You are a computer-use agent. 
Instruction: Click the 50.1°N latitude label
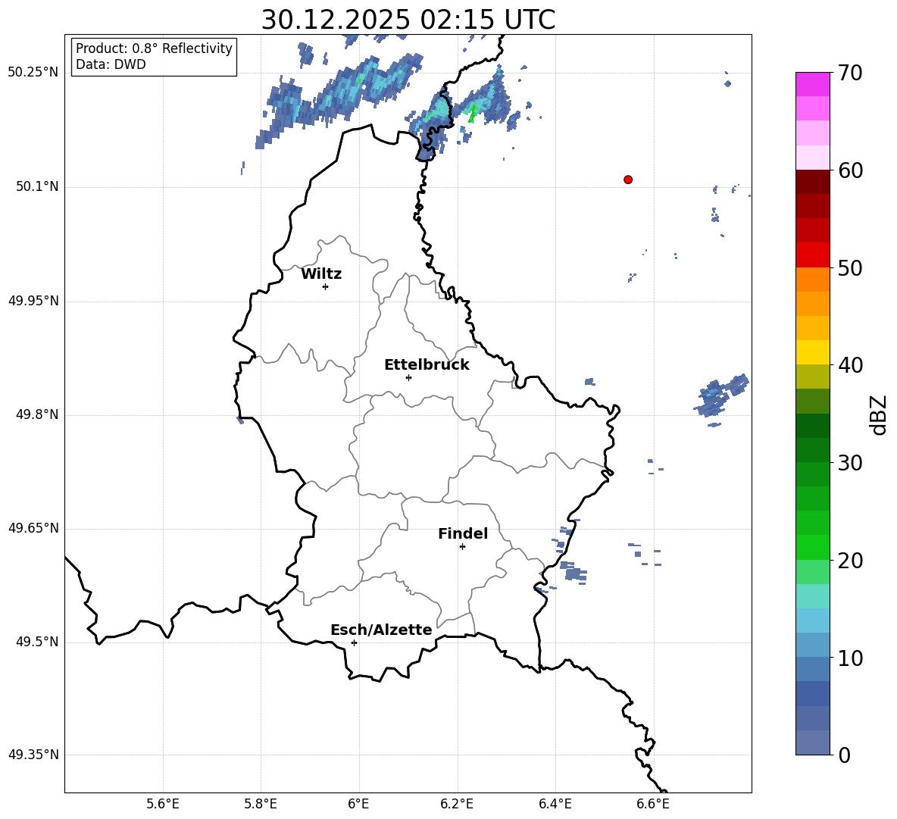tap(37, 187)
